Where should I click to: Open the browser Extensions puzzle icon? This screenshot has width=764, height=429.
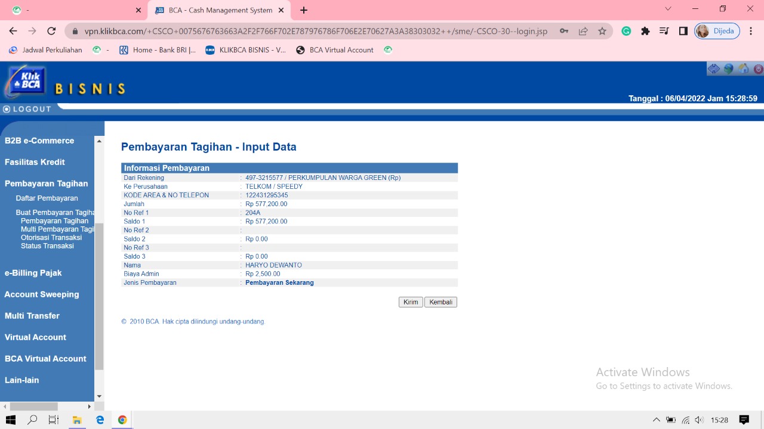(x=645, y=31)
